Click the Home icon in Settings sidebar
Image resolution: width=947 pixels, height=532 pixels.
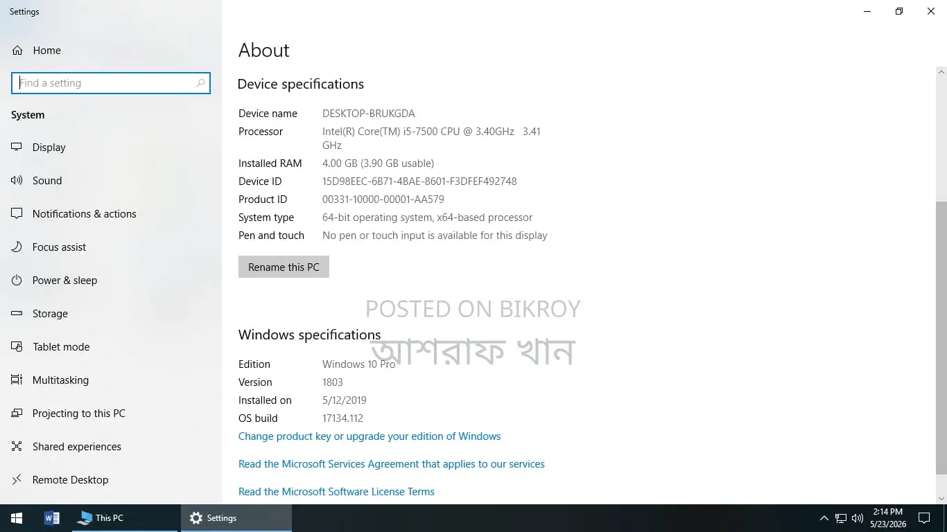coord(17,51)
